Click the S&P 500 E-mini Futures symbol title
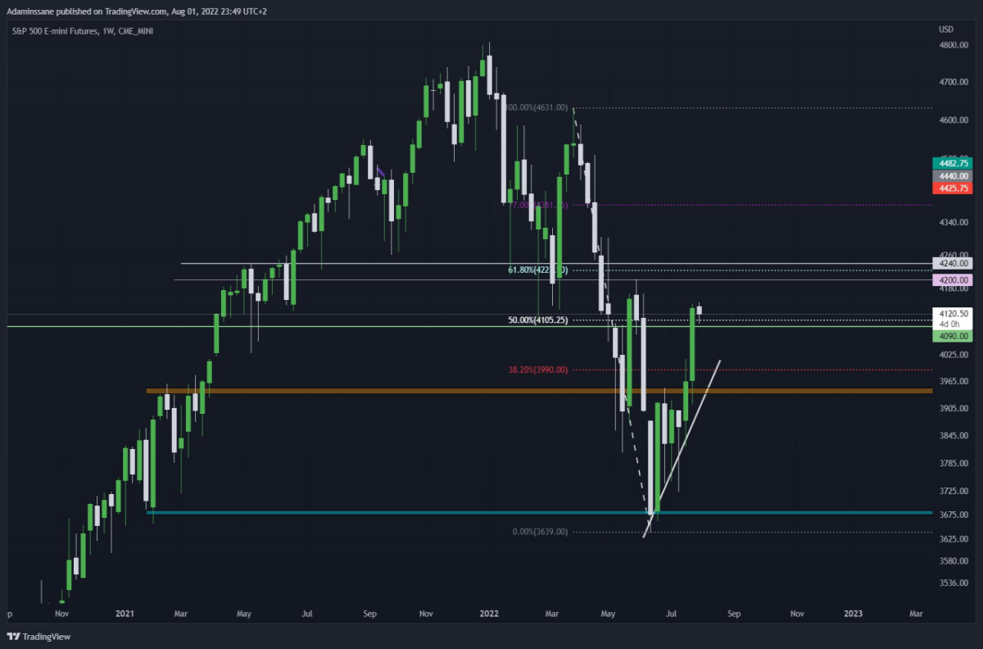The width and height of the screenshot is (983, 649). pos(49,31)
